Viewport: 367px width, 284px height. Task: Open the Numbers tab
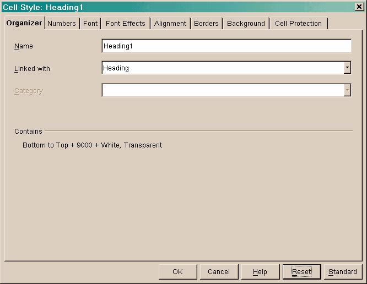point(62,23)
